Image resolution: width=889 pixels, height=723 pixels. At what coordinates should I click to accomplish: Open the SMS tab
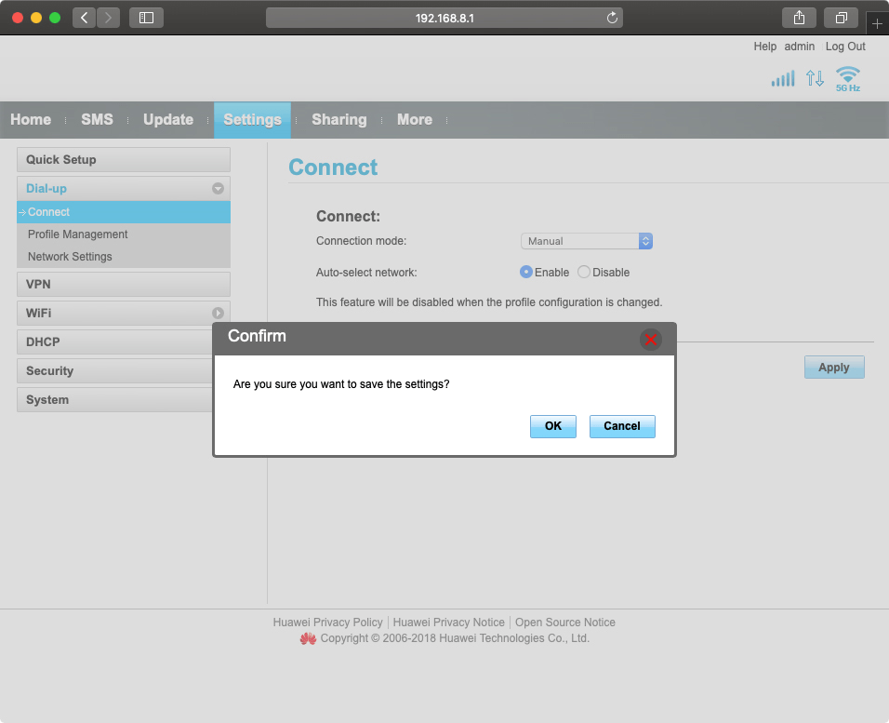pyautogui.click(x=97, y=120)
